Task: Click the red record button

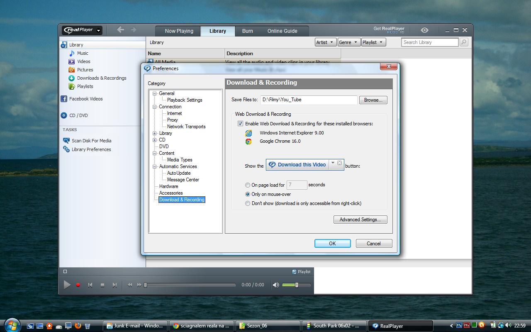Action: (78, 285)
